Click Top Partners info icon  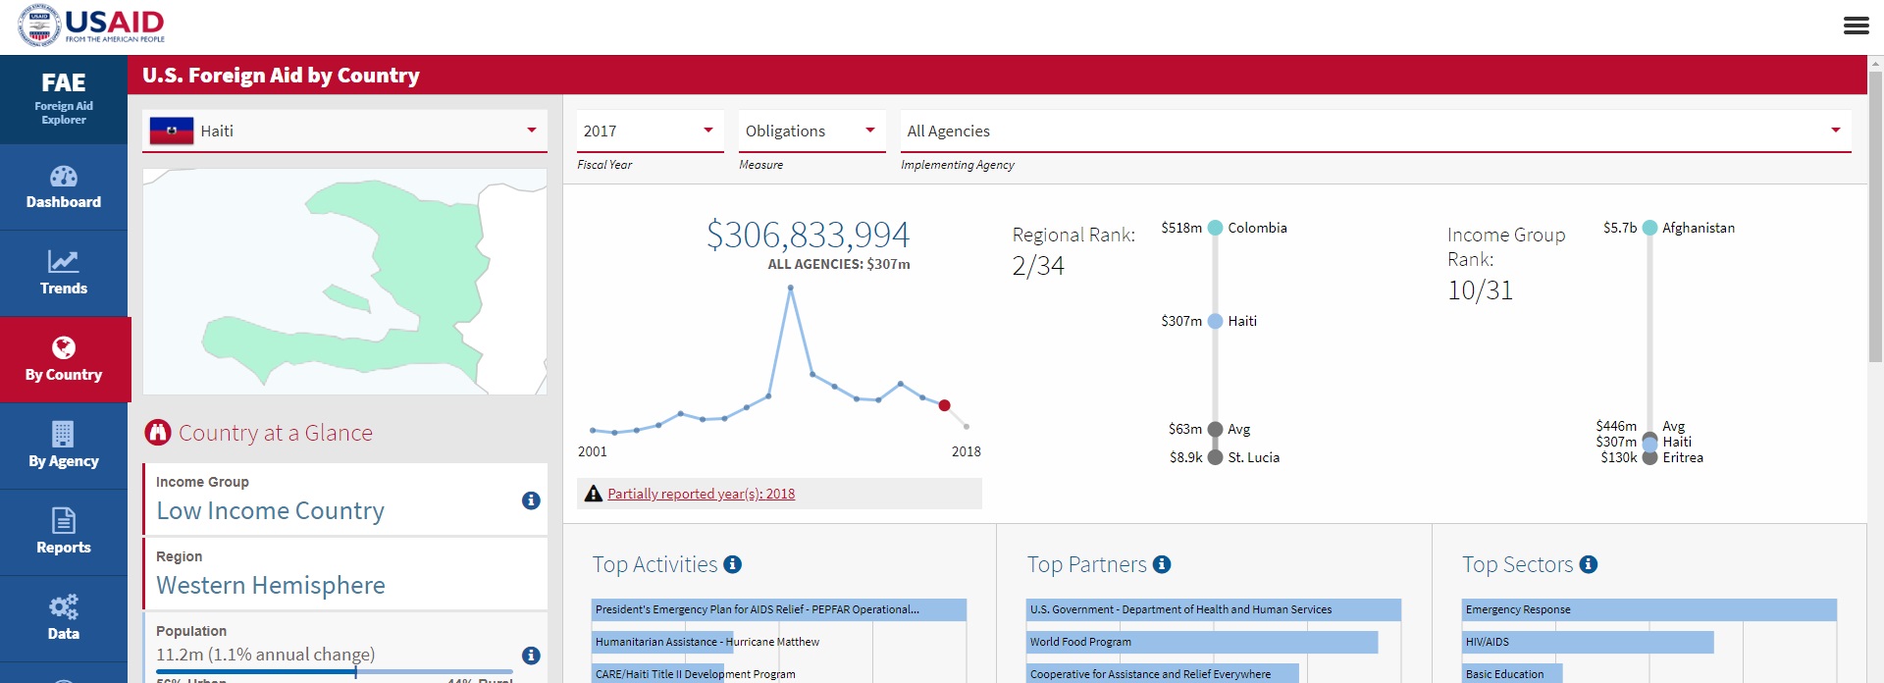[x=1162, y=564]
